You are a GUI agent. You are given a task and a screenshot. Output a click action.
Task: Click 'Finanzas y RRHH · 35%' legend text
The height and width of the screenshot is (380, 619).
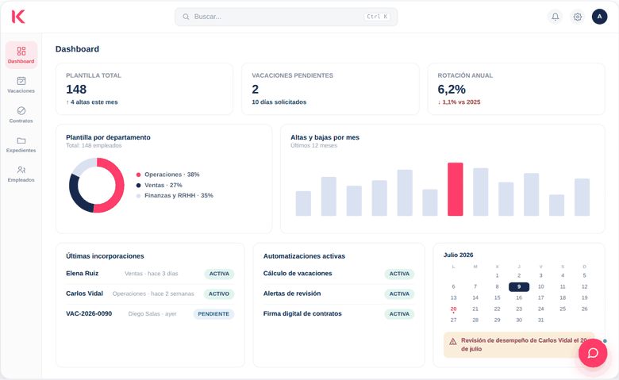(179, 195)
